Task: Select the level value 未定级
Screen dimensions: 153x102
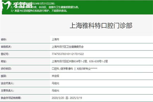Action: pyautogui.click(x=55, y=76)
